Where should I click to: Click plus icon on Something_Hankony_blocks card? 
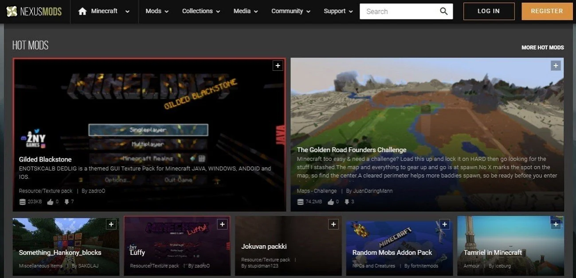click(111, 224)
